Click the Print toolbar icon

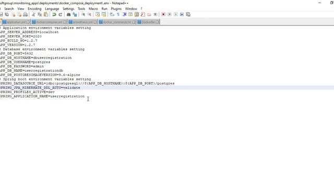click(26, 15)
